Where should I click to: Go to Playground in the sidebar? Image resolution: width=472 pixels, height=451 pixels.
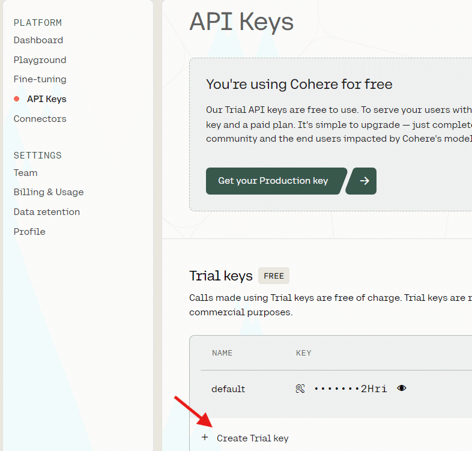click(40, 60)
